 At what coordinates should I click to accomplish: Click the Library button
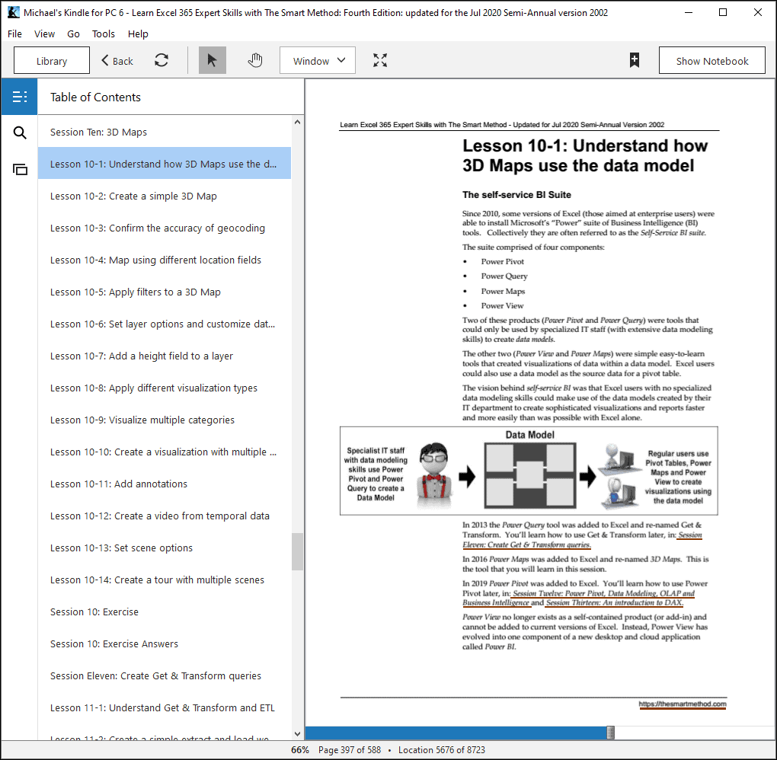click(x=52, y=60)
